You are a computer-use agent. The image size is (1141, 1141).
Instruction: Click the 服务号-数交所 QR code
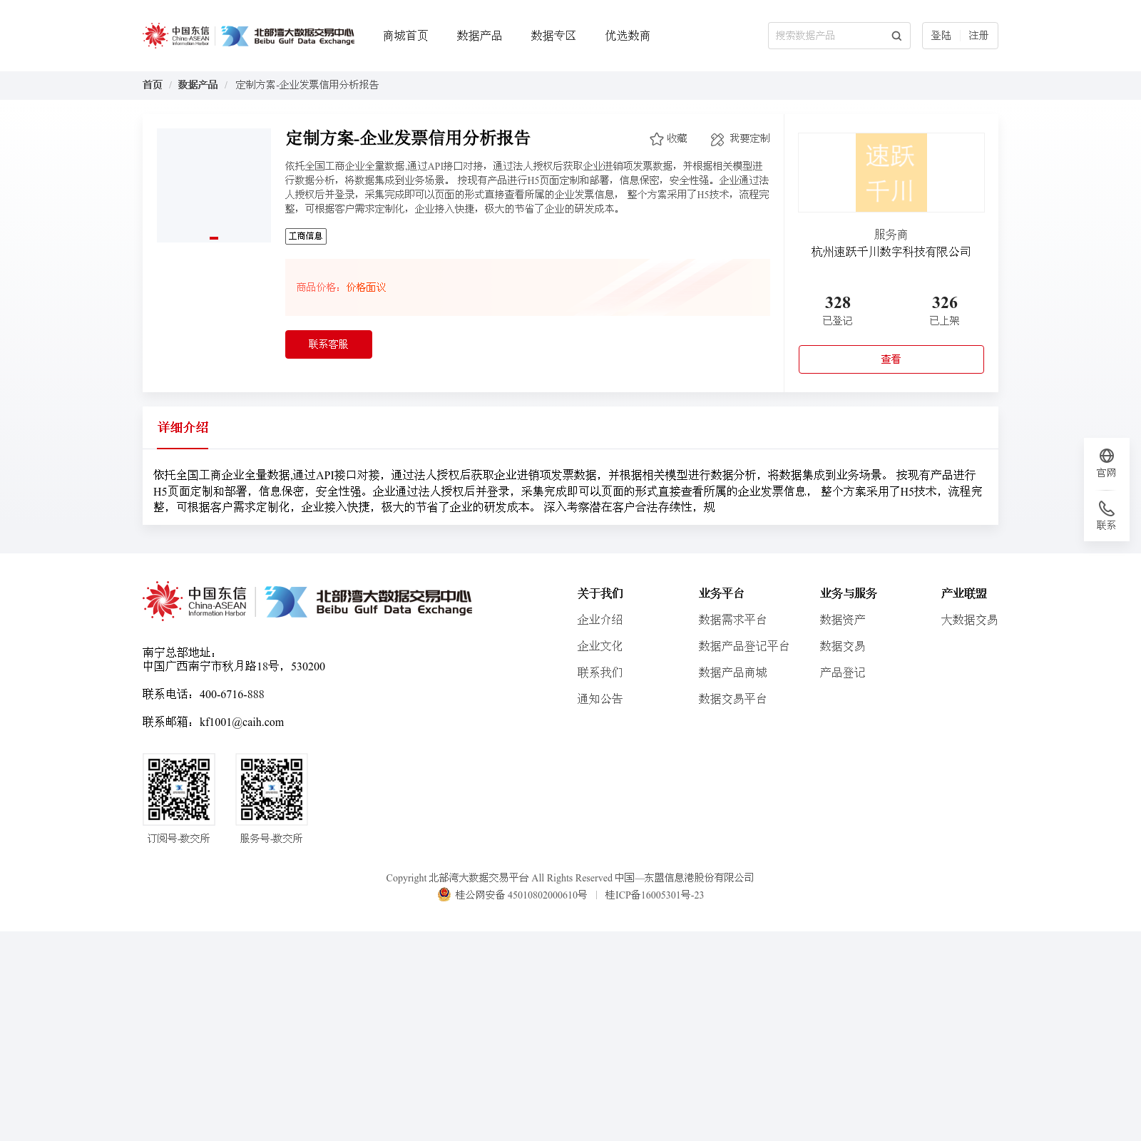coord(272,789)
